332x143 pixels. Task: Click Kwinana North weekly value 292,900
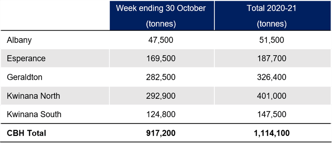(161, 96)
